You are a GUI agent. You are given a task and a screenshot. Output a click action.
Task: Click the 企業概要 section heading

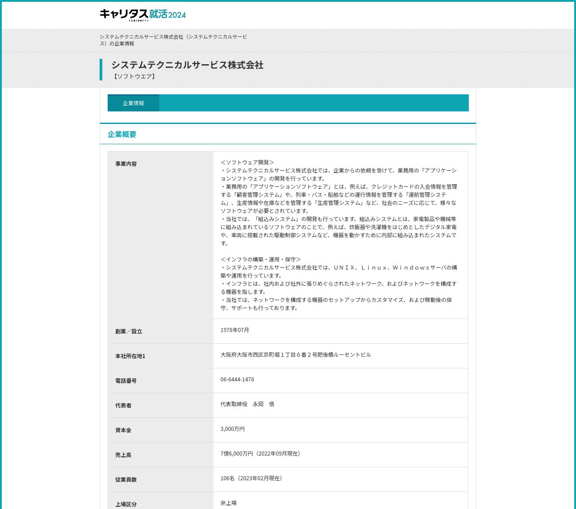(x=122, y=134)
